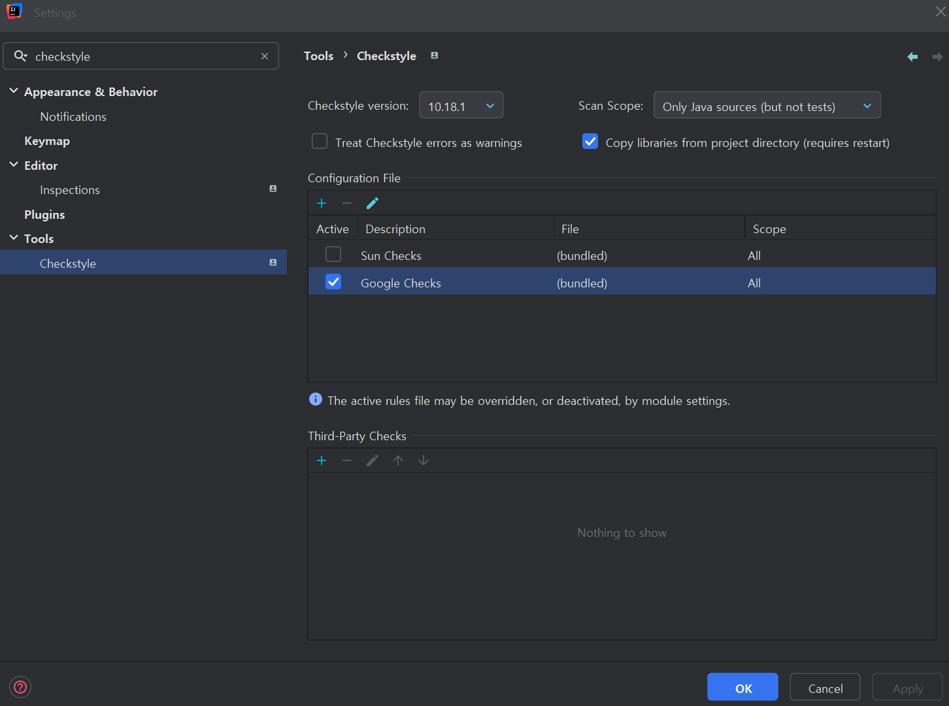Remove a third-party check
The height and width of the screenshot is (706, 949).
coord(347,460)
